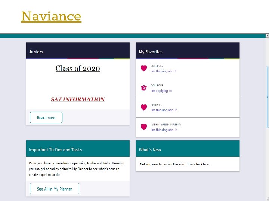Click the heart icon beside Colleges thinking about
Viewport: 269px width, 201px height.
tap(143, 68)
